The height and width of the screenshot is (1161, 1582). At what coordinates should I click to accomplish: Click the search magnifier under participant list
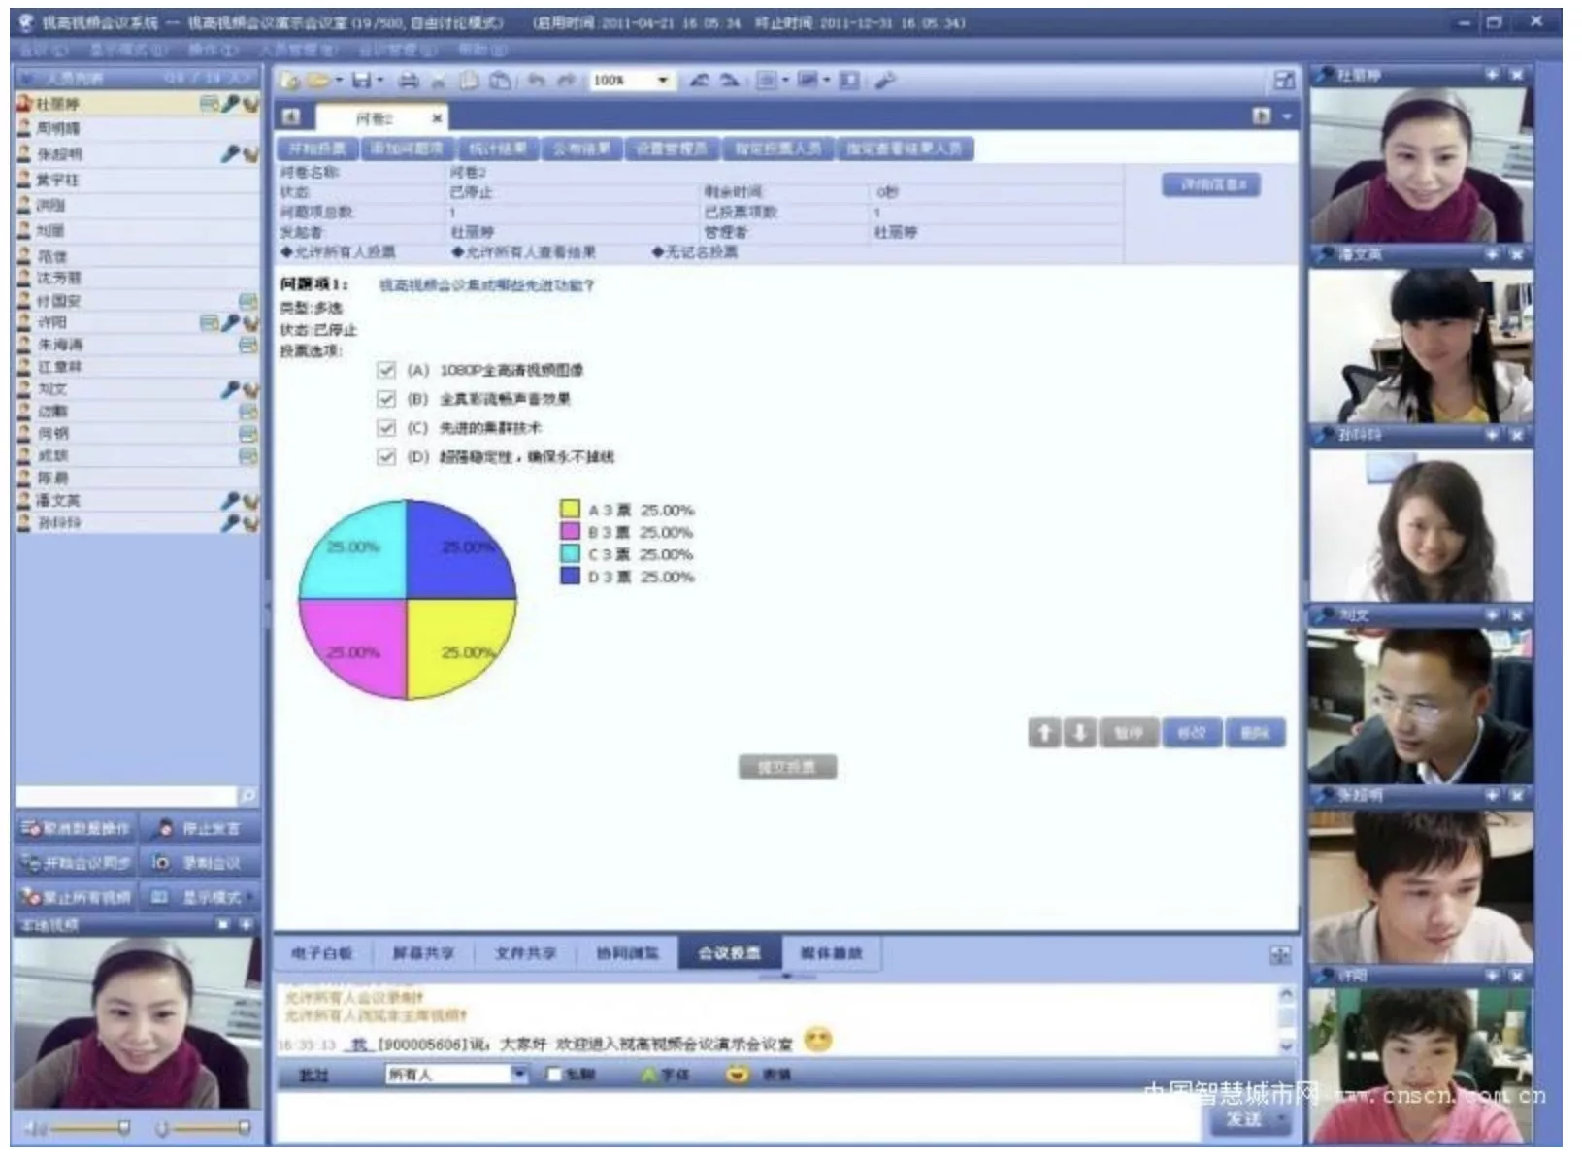(x=248, y=796)
